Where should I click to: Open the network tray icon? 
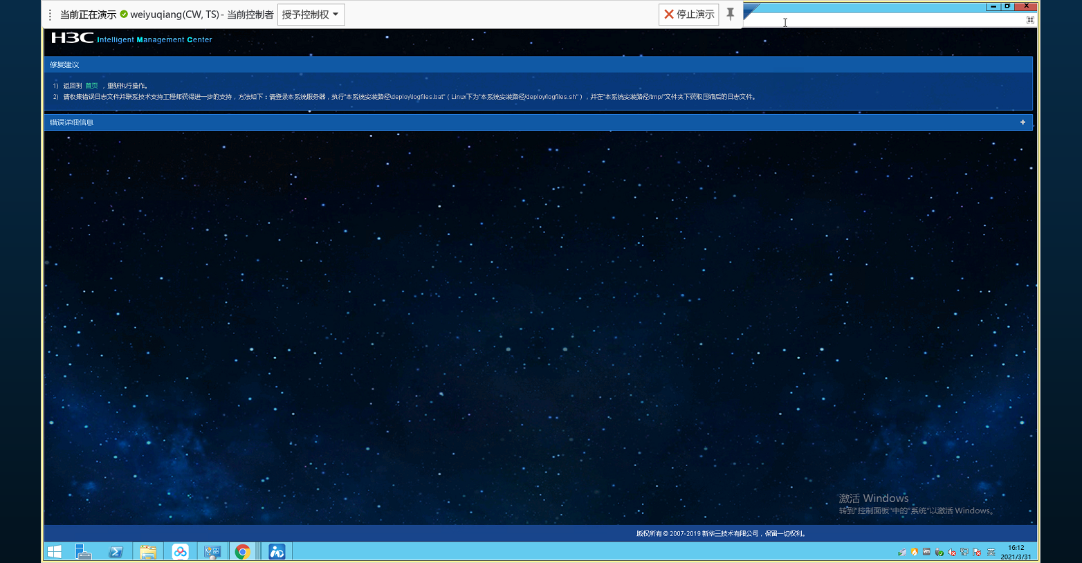[x=964, y=552]
